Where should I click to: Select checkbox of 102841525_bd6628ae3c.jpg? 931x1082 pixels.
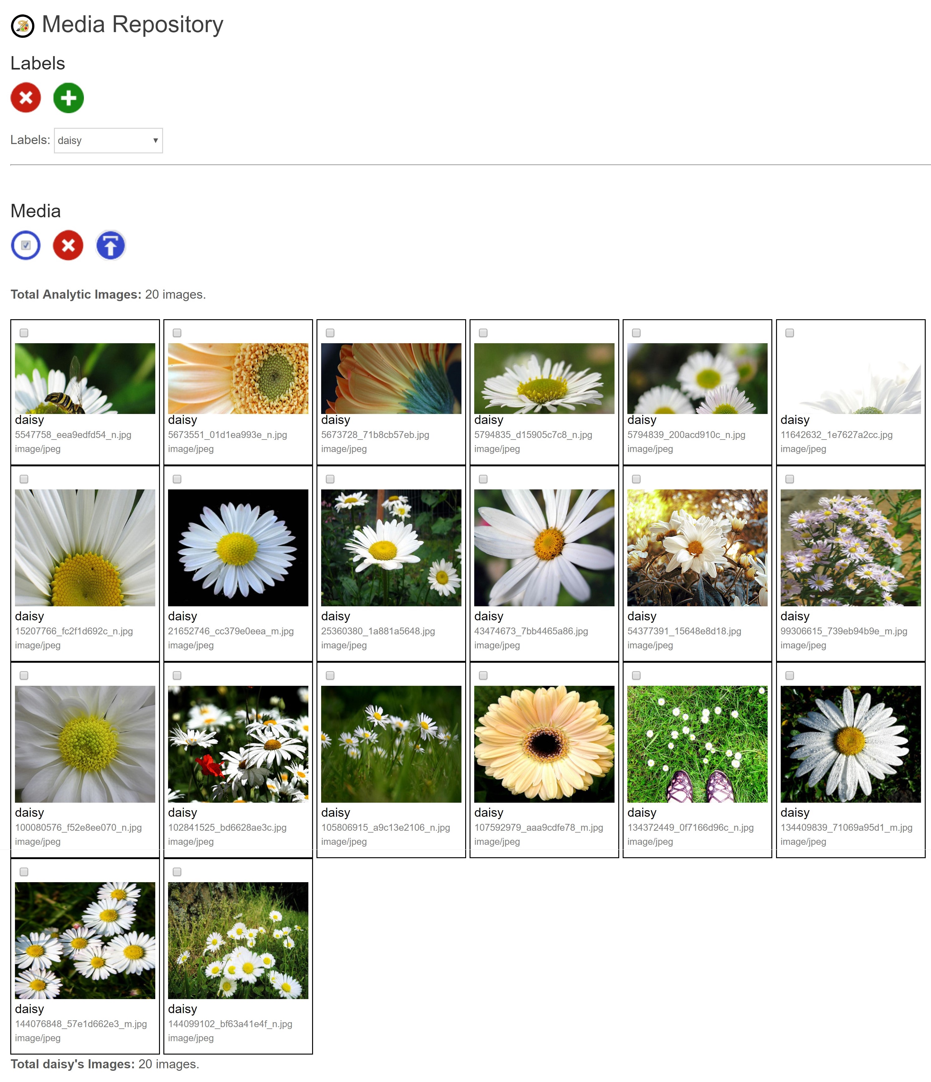point(177,675)
